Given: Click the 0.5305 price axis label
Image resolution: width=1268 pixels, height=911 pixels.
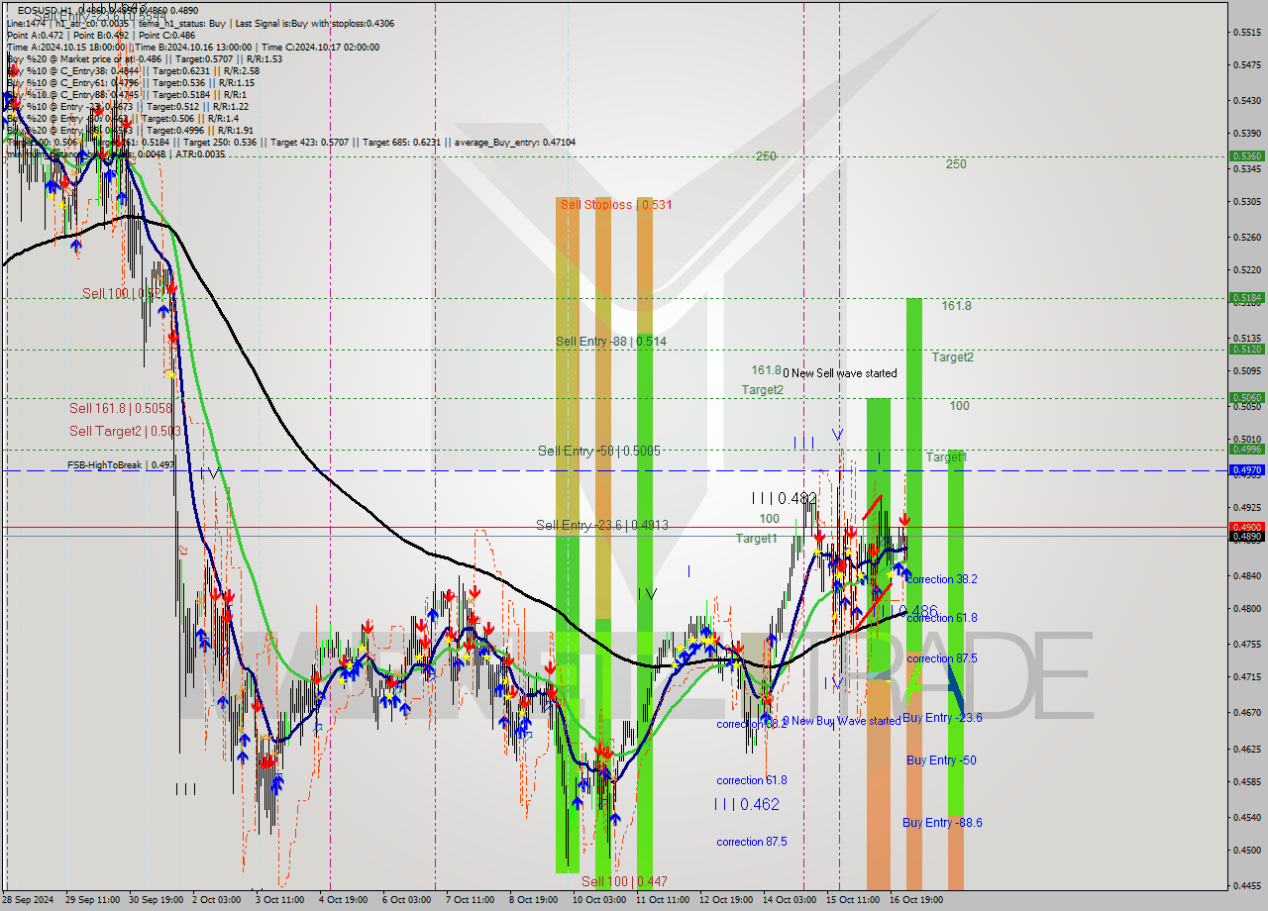Looking at the screenshot, I should pyautogui.click(x=1245, y=202).
